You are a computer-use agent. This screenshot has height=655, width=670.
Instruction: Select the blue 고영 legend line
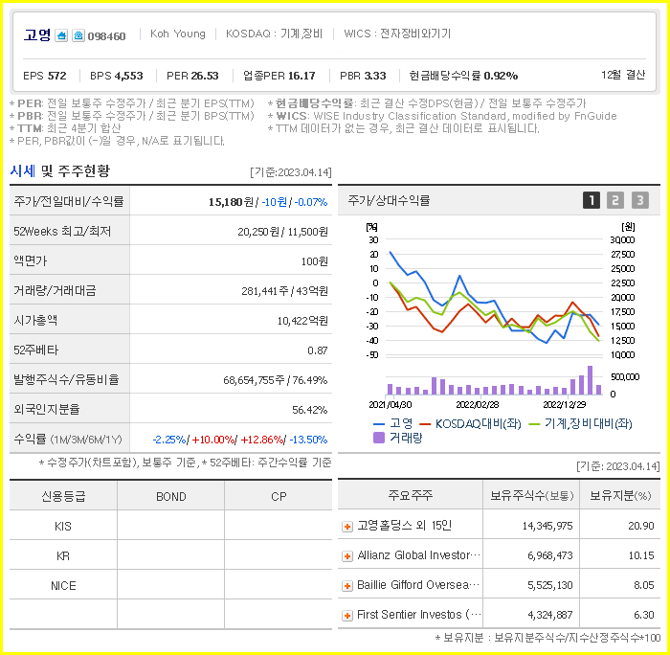pos(379,424)
